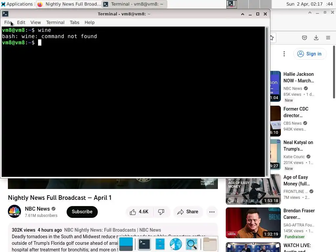The width and height of the screenshot is (336, 252).
Task: Select the Terminal taskbar button in the top panel
Action: click(x=134, y=4)
